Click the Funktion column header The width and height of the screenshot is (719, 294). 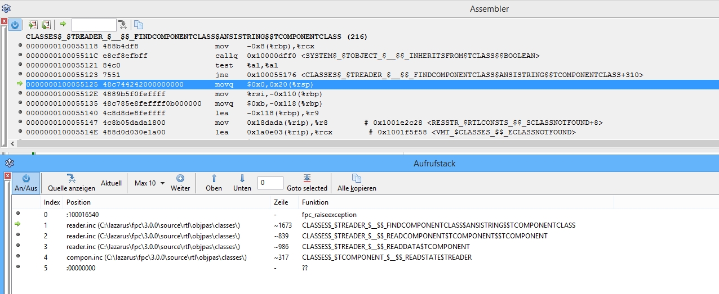click(456, 202)
